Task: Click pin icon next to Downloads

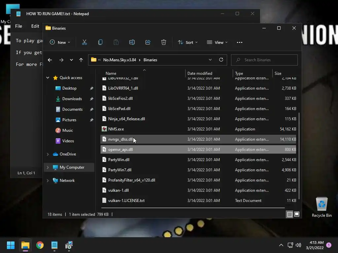Action: click(91, 99)
